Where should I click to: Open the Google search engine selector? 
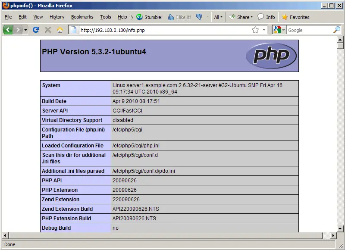(x=279, y=30)
